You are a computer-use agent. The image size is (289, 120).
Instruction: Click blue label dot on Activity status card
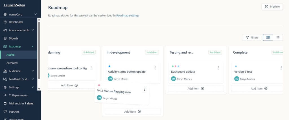110,66
